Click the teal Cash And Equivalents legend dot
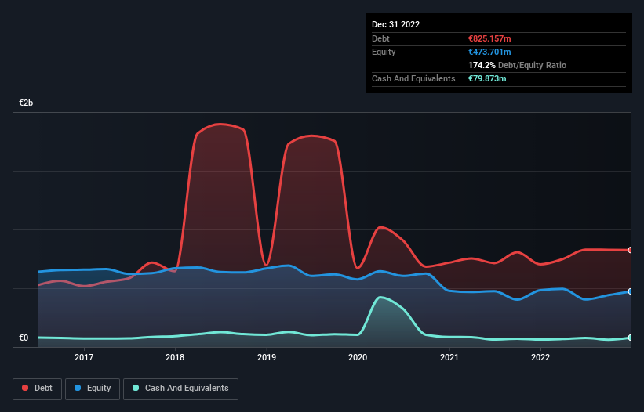Viewport: 644px width, 412px height. click(136, 388)
